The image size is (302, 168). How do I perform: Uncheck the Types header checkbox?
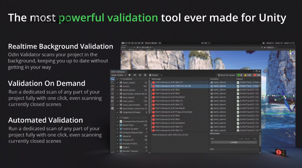[x=117, y=118]
